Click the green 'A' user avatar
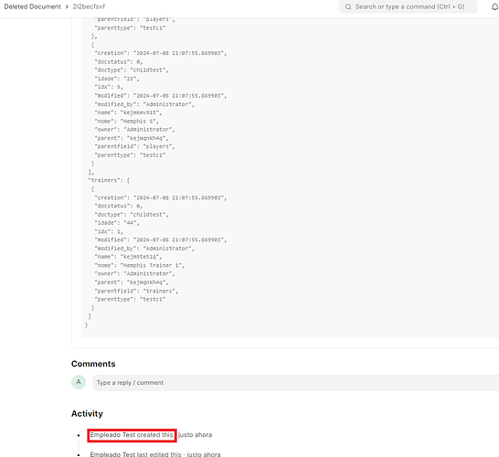The width and height of the screenshot is (499, 457). 79,382
